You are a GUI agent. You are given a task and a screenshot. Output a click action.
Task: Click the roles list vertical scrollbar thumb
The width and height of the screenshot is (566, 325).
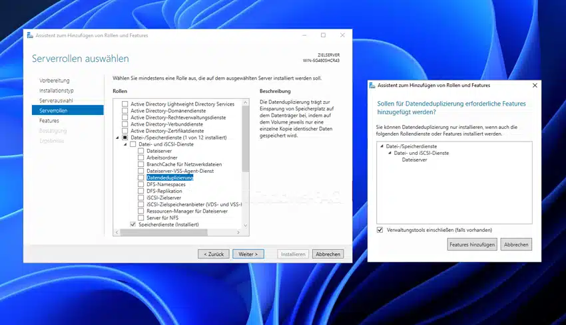click(246, 139)
